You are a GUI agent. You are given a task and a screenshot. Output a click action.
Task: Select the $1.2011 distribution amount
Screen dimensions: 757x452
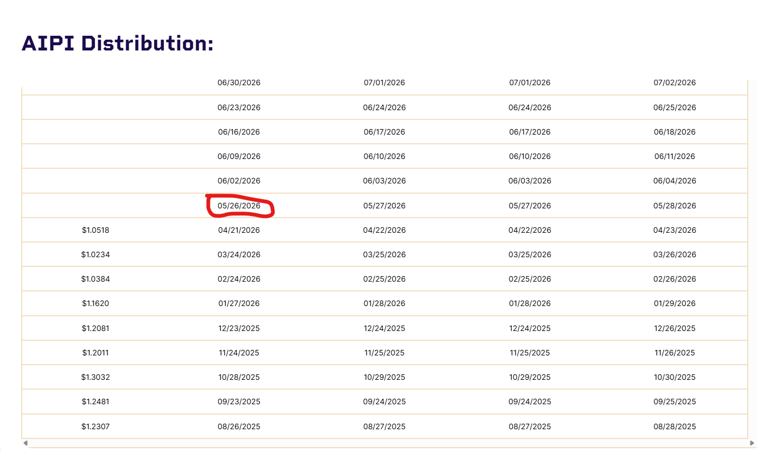[x=96, y=353]
